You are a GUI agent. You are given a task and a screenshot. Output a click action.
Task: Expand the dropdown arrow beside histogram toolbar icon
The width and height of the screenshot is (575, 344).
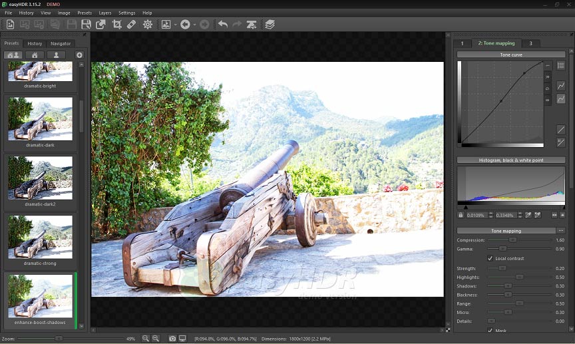click(175, 25)
